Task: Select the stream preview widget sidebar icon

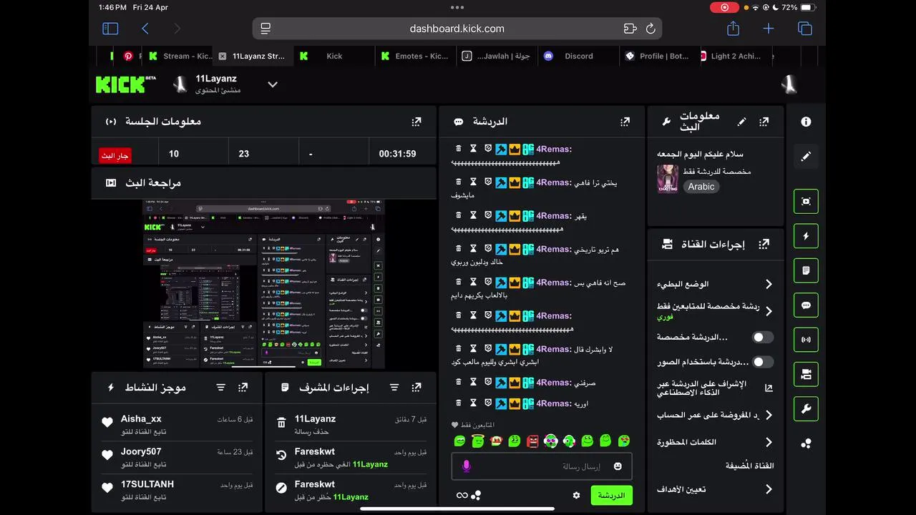Action: click(806, 201)
